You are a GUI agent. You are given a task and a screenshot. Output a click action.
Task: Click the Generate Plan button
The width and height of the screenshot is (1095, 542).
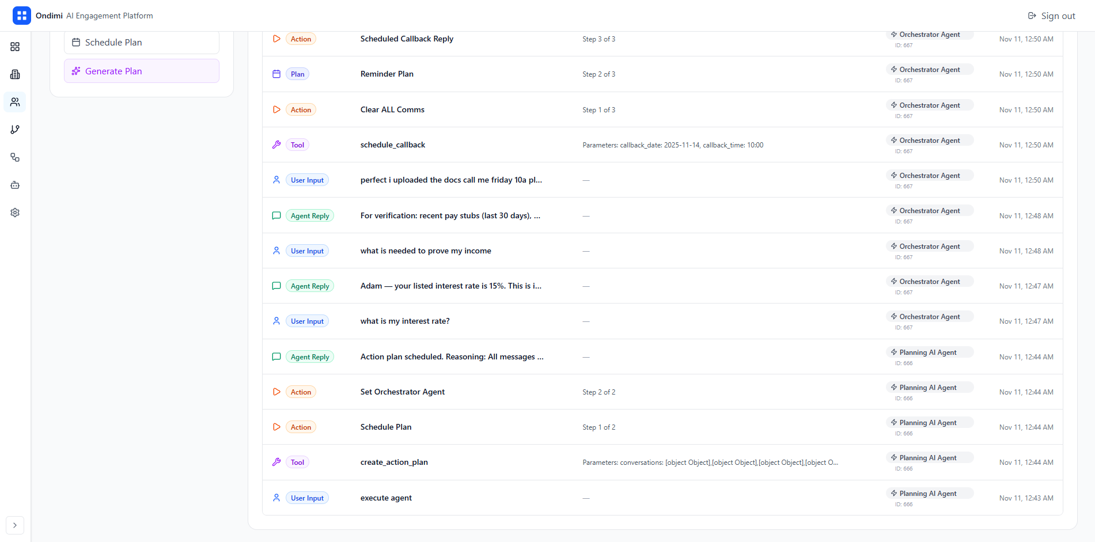(141, 71)
